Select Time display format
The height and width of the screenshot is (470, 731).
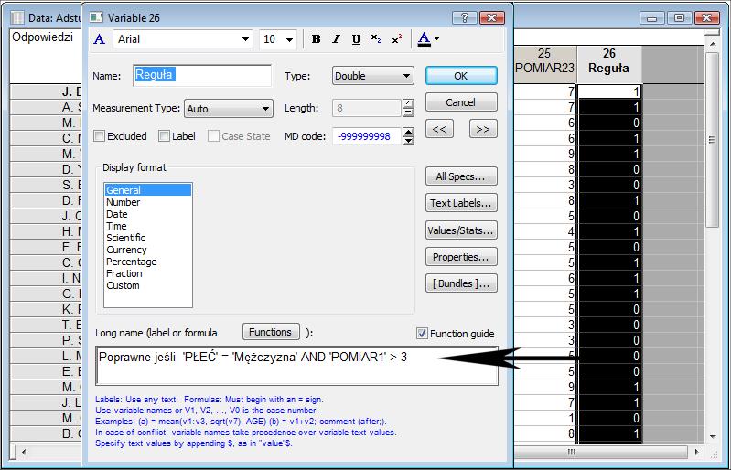coord(148,226)
